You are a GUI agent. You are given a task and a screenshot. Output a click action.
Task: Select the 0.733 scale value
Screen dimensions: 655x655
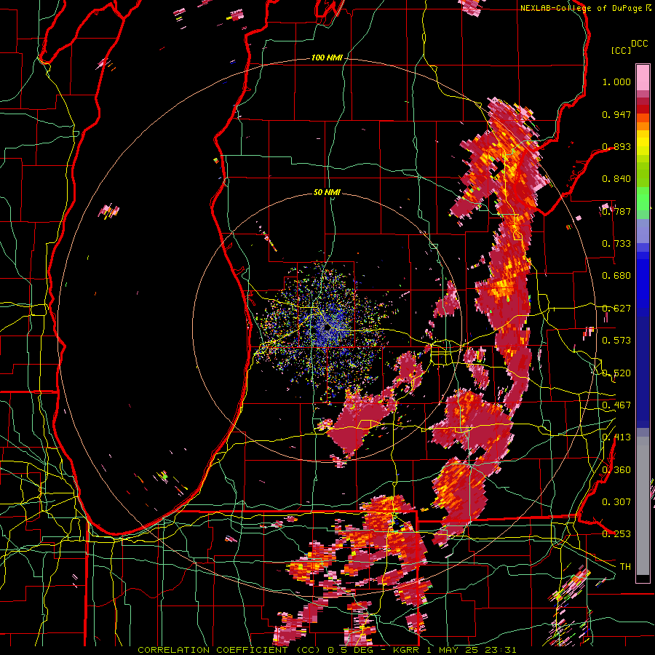616,244
